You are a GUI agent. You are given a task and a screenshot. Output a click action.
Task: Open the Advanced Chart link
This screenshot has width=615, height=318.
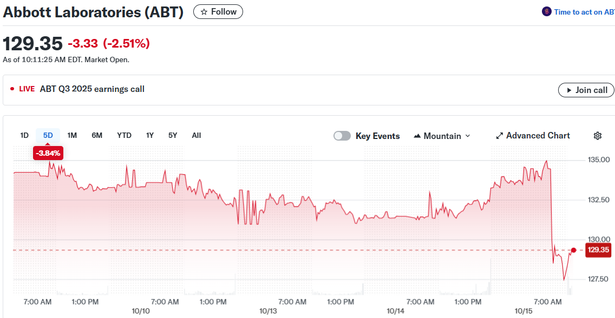[x=538, y=136]
